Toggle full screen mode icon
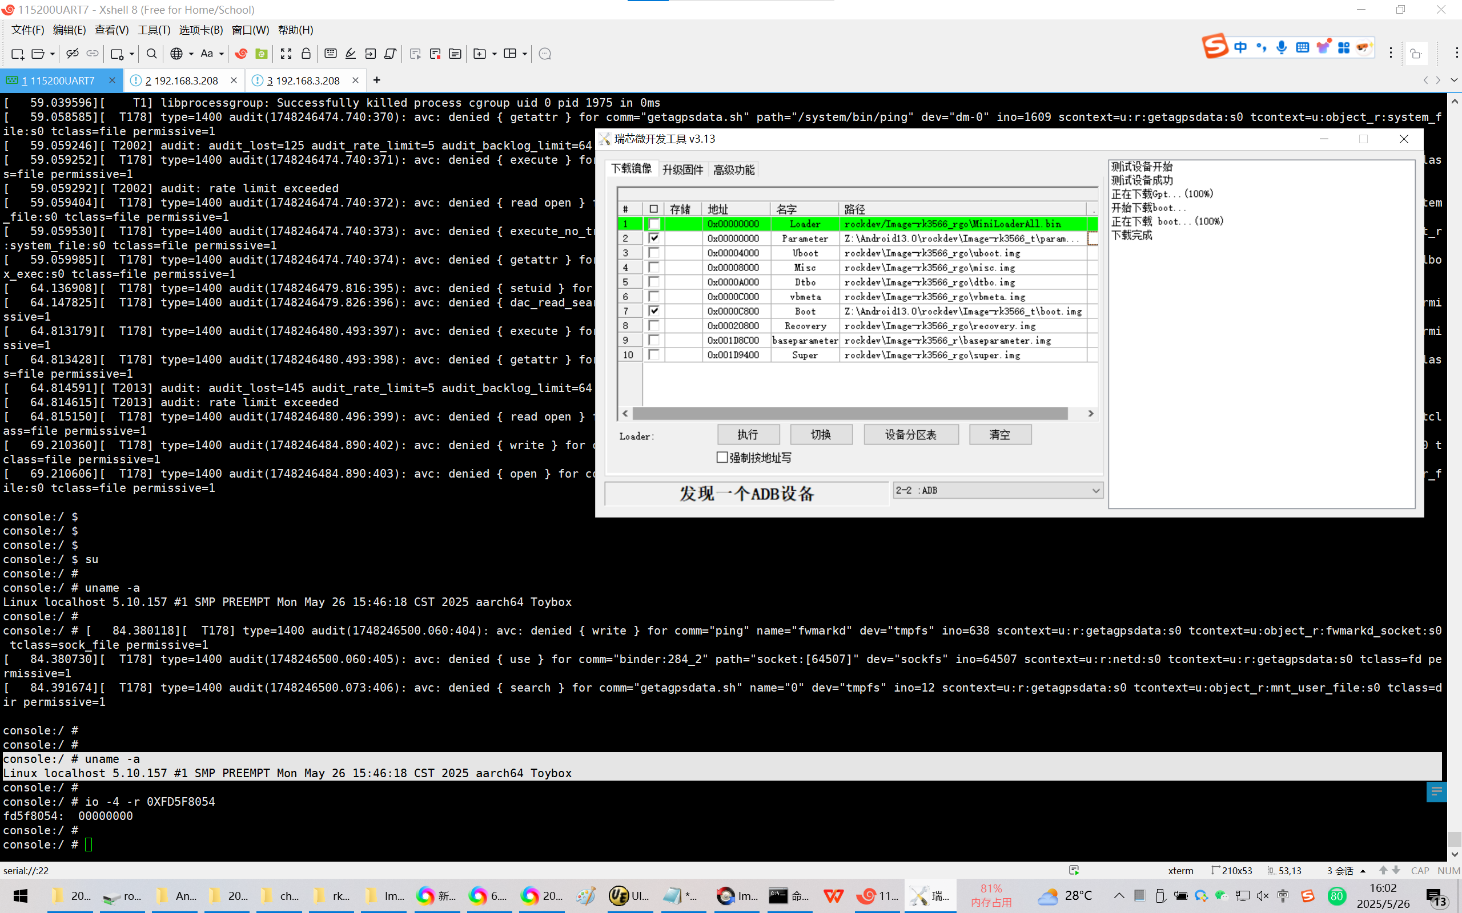 click(286, 54)
